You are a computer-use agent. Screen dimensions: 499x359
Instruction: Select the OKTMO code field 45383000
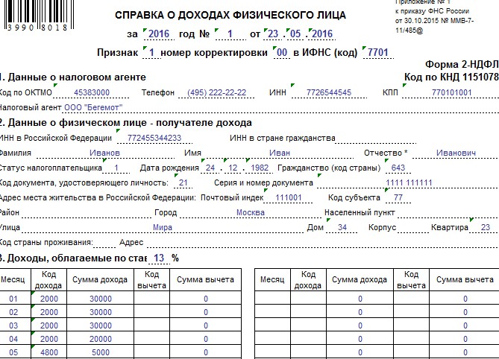(92, 93)
